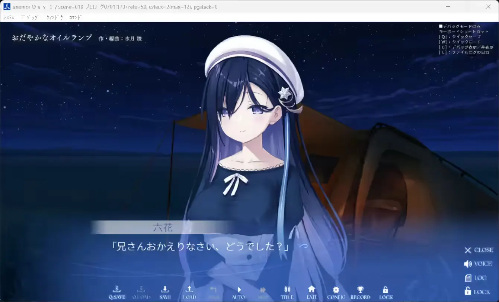This screenshot has height=302, width=499.
Task: Click the app icon in the title bar
Action: click(x=7, y=6)
